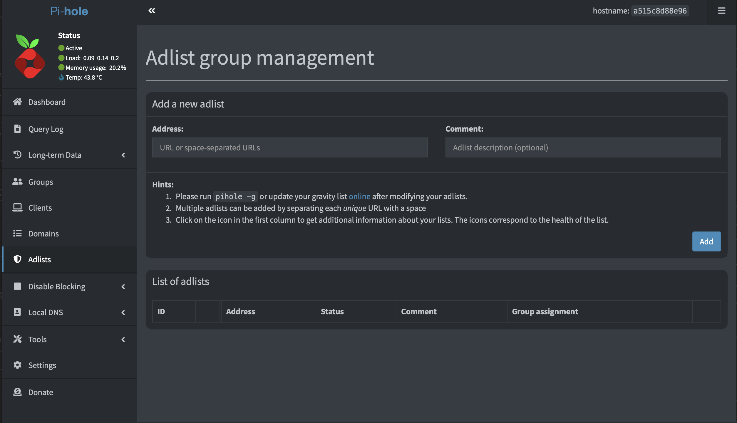
Task: Go to Query Log
Action: tap(69, 129)
